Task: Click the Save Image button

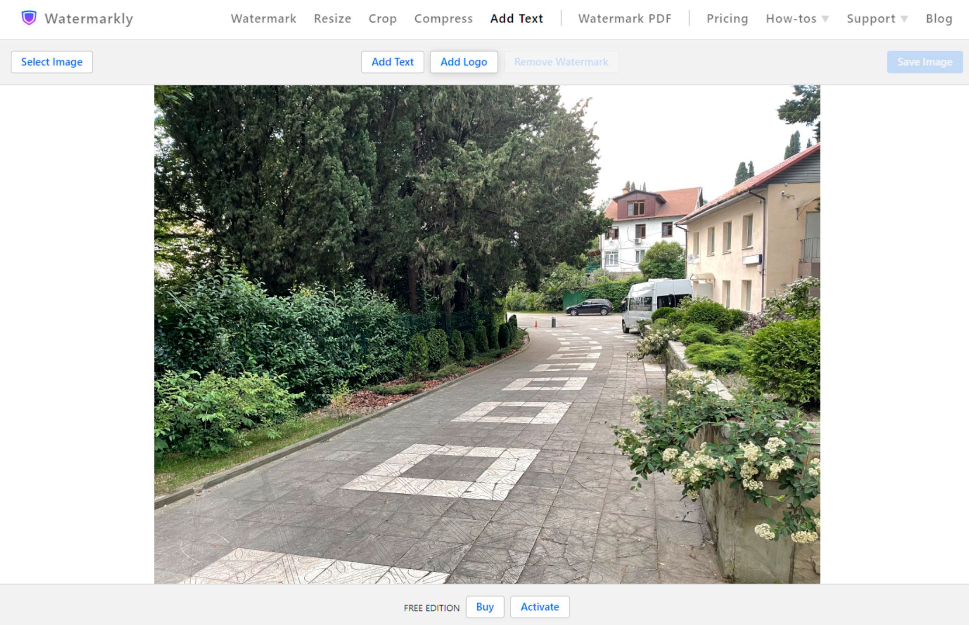Action: tap(924, 61)
